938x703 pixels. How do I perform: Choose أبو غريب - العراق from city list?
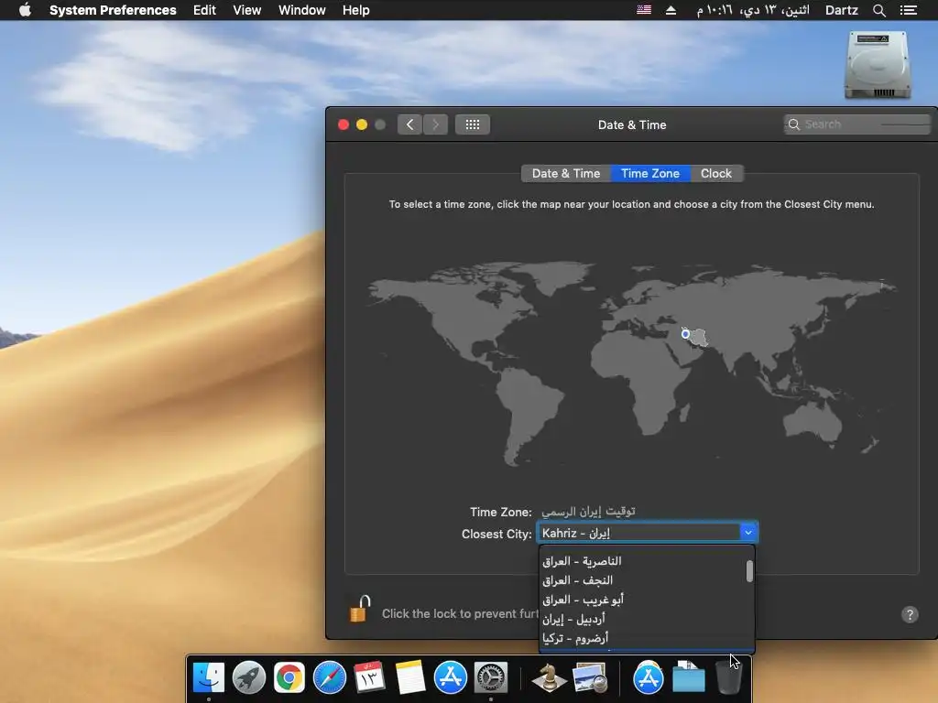pyautogui.click(x=642, y=599)
